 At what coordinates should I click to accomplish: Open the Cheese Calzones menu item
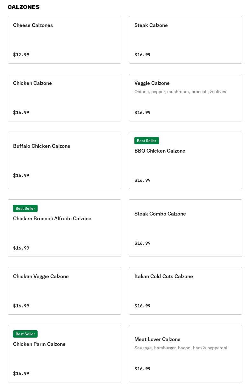click(x=64, y=40)
